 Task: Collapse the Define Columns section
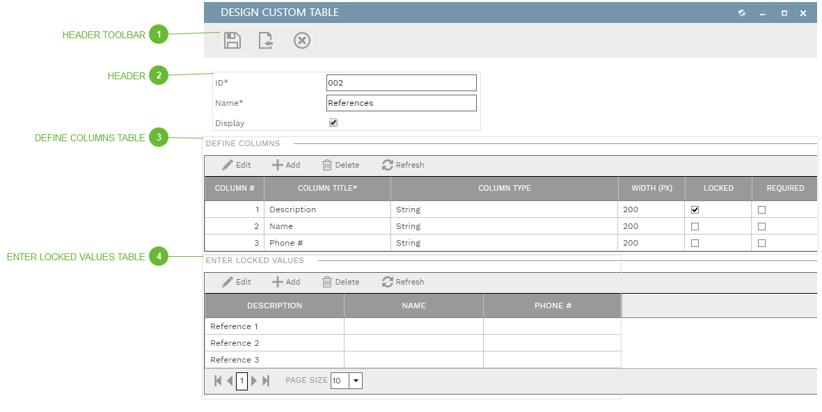242,143
